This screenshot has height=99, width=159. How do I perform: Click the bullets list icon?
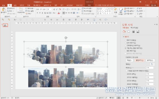click(x=64, y=9)
